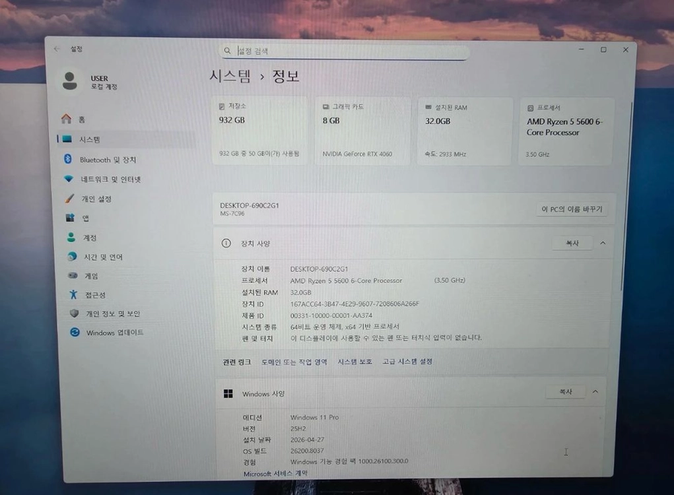Viewport: 674px width, 495px height.
Task: Click the 932 GB storage card
Action: point(259,131)
